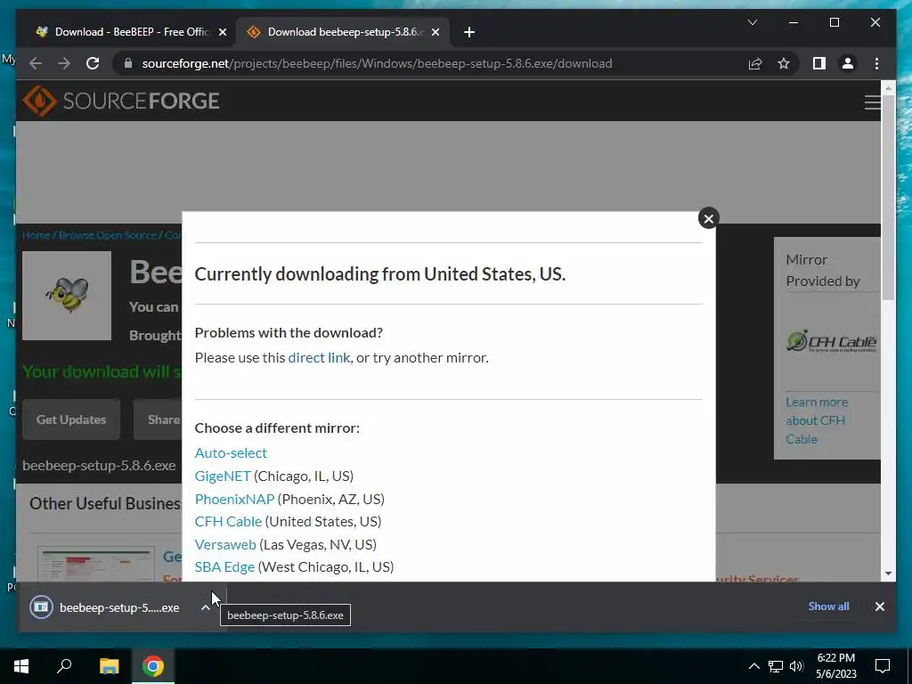Show hidden system tray icons
Viewport: 912px width, 684px height.
click(753, 666)
